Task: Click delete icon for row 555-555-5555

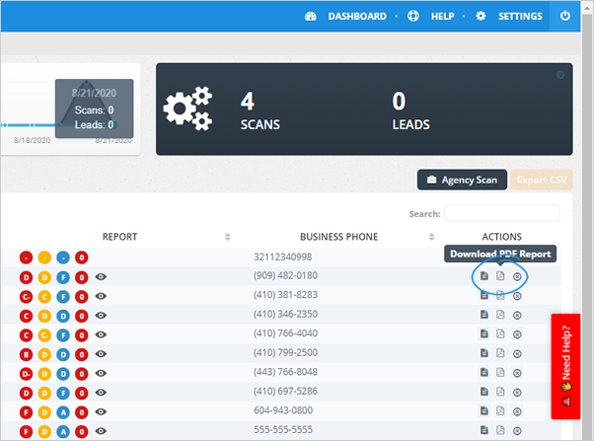Action: point(516,430)
